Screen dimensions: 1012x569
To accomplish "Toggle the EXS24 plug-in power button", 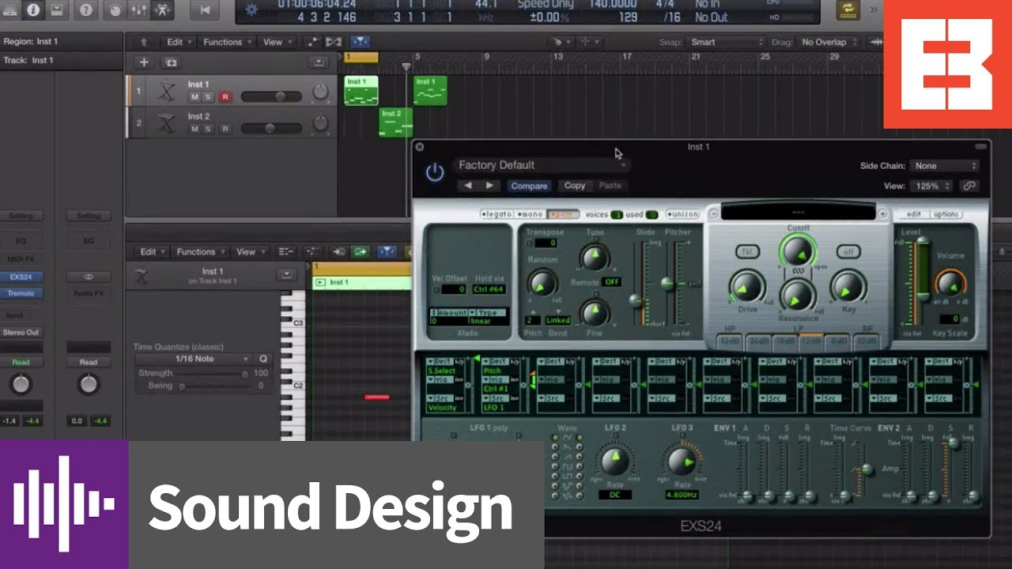I will [435, 171].
